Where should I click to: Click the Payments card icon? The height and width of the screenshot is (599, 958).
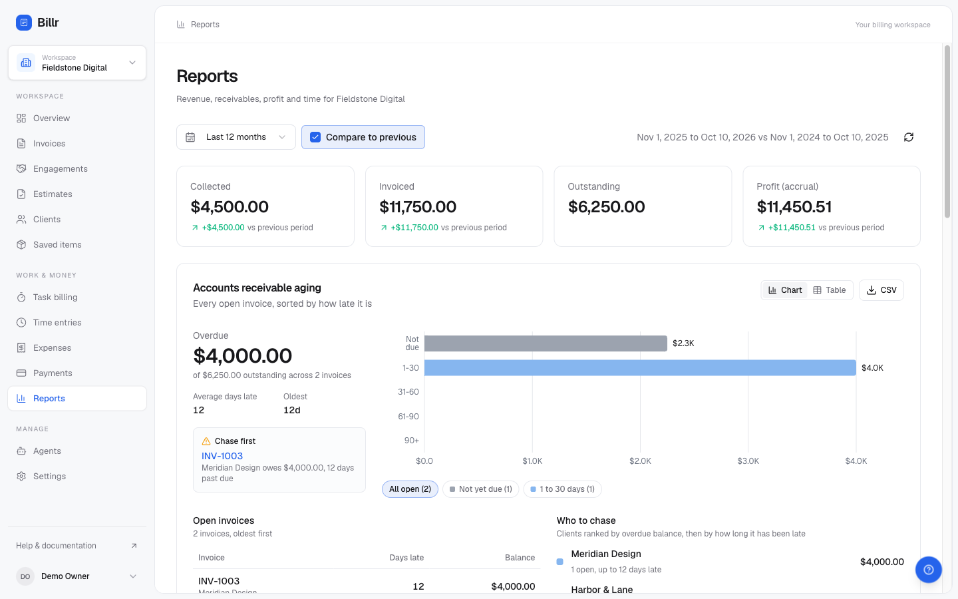21,373
